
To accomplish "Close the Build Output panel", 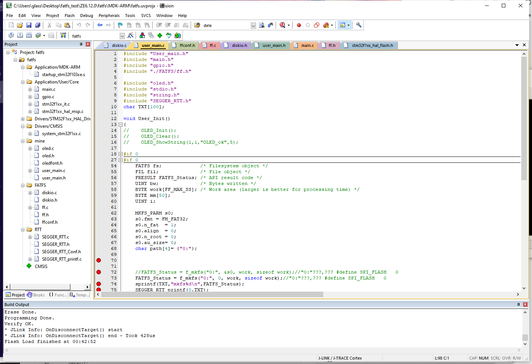I will pyautogui.click(x=525, y=305).
